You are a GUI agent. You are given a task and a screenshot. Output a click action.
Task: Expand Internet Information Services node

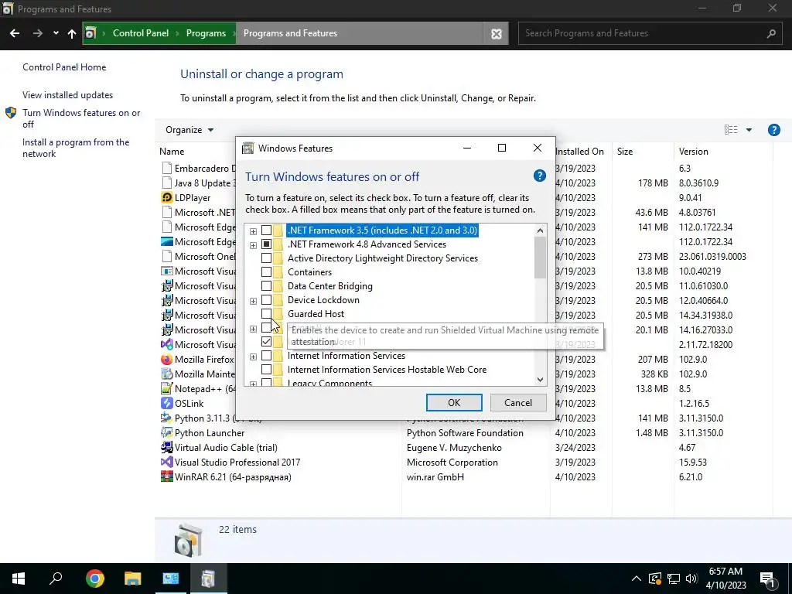[253, 357]
